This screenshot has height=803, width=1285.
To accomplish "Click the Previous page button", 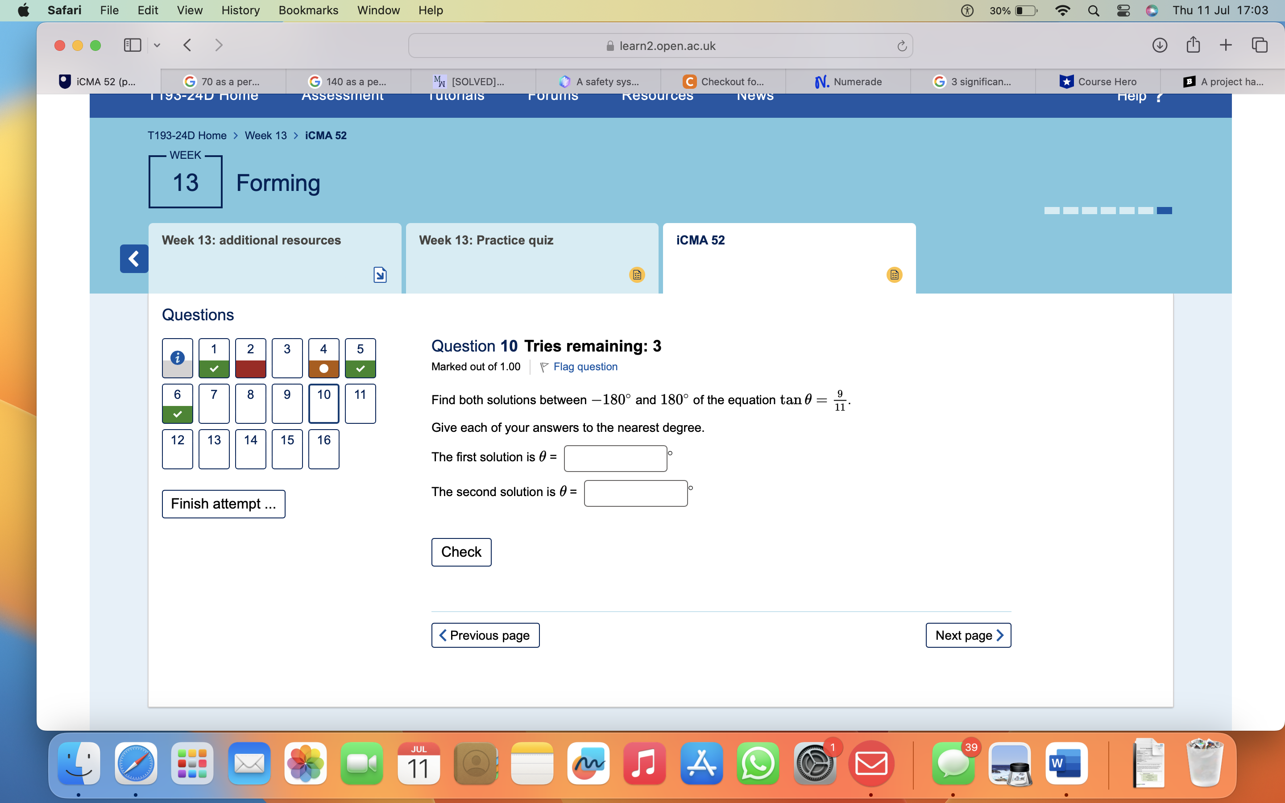I will 485,635.
